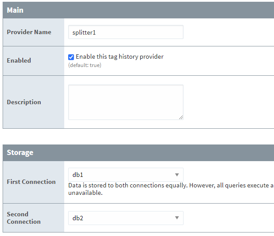Image resolution: width=274 pixels, height=236 pixels.
Task: Click the 'db2' value in Second Connection
Action: (78, 218)
